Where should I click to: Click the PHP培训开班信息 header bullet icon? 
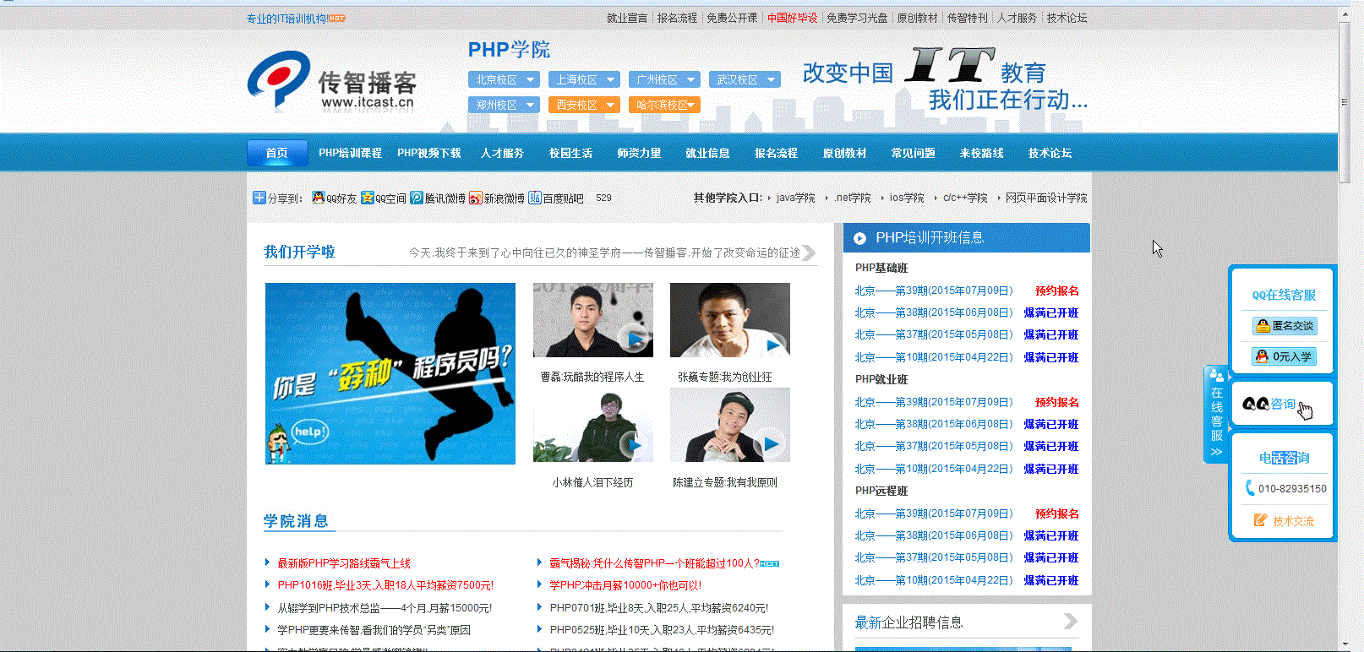pos(859,239)
